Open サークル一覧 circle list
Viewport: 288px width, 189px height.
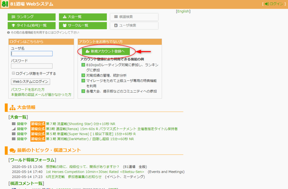pos(83,26)
